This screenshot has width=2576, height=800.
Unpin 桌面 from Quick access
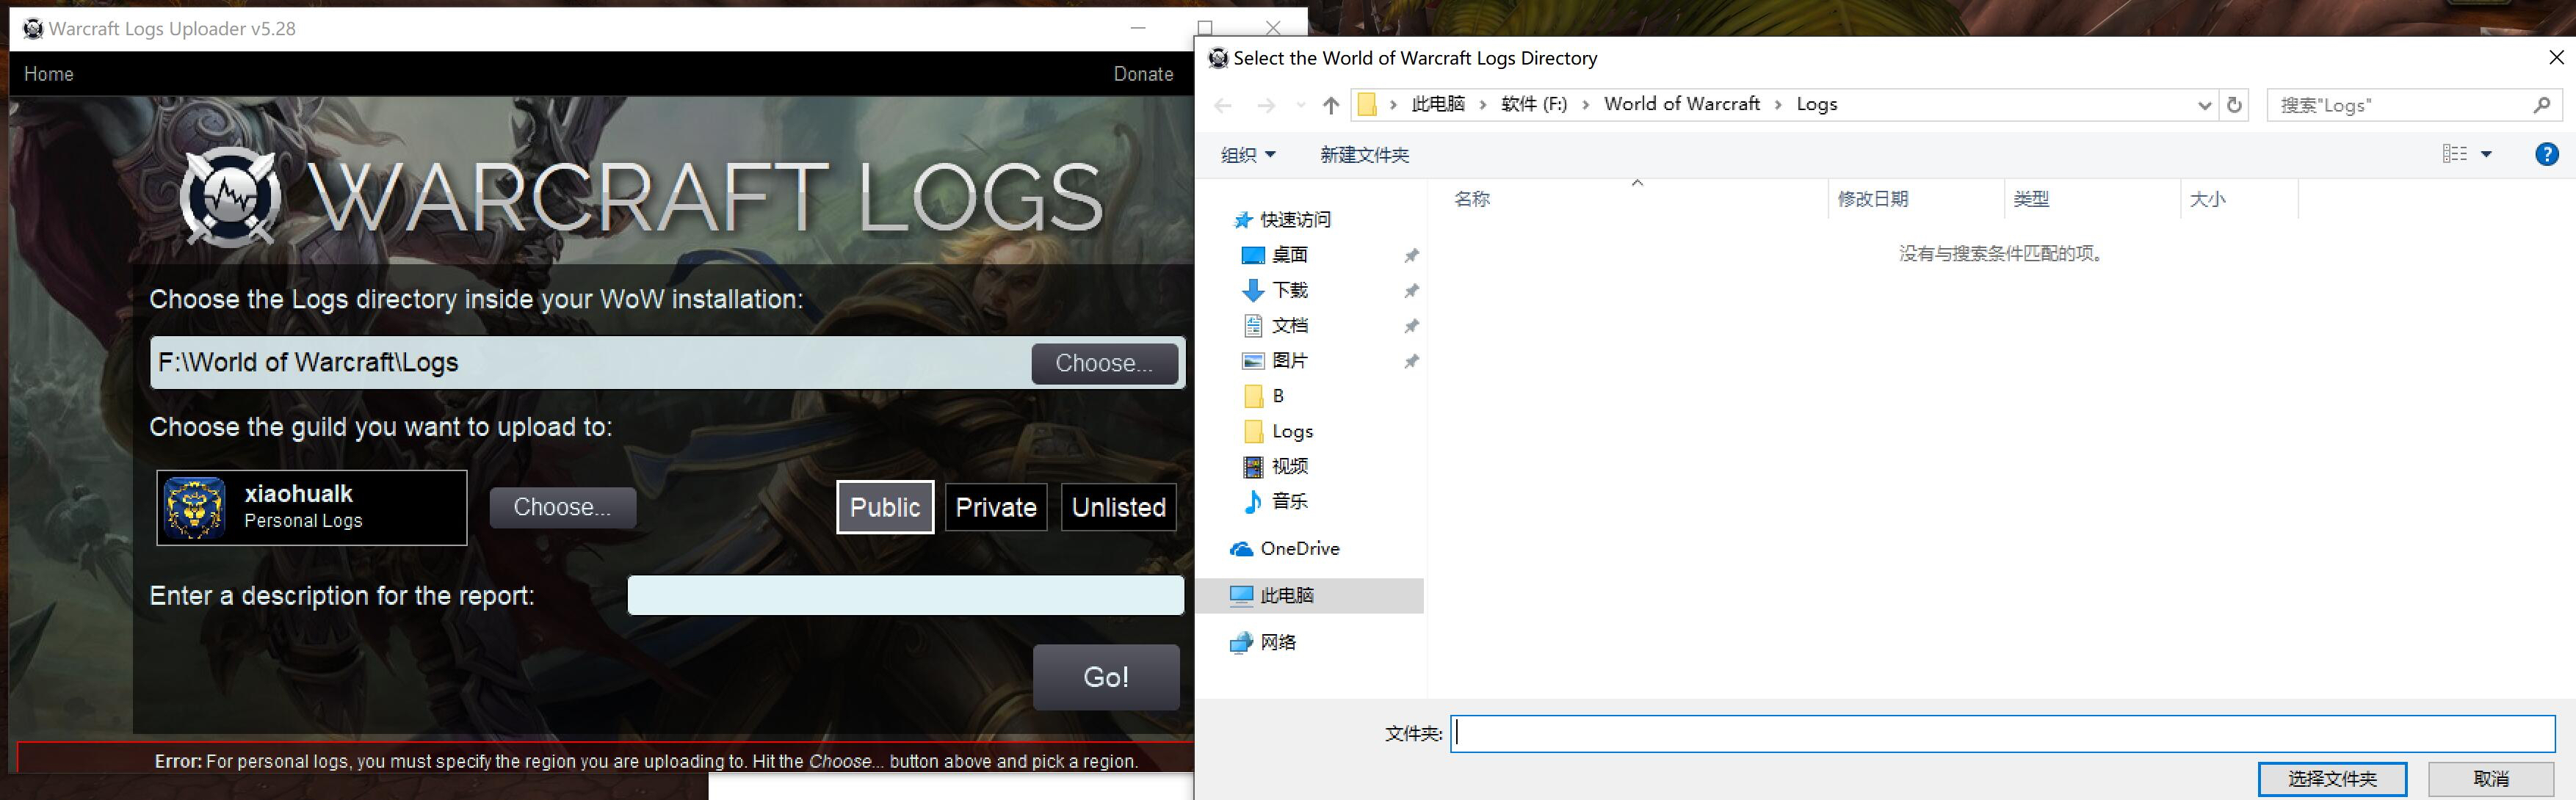pyautogui.click(x=1411, y=255)
